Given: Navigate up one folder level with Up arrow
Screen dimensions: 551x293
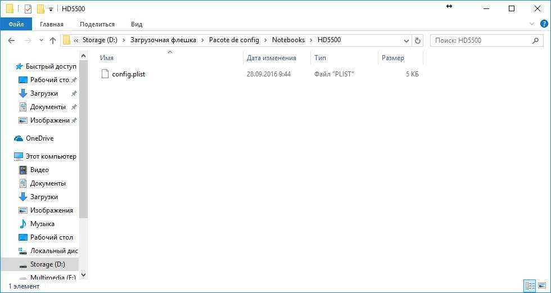Looking at the screenshot, I should coord(53,40).
